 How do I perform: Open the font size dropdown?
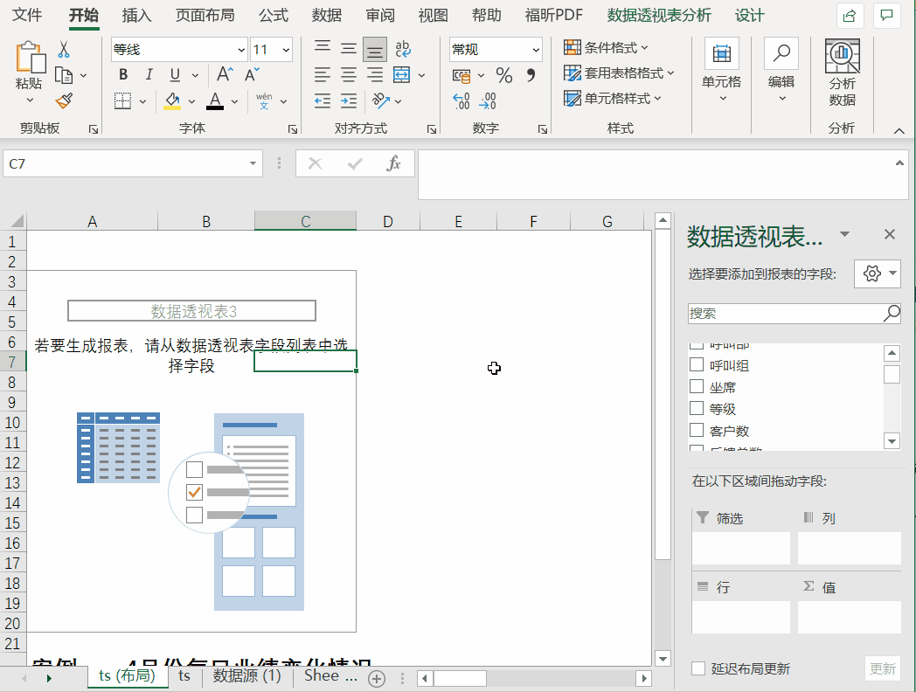[x=286, y=50]
